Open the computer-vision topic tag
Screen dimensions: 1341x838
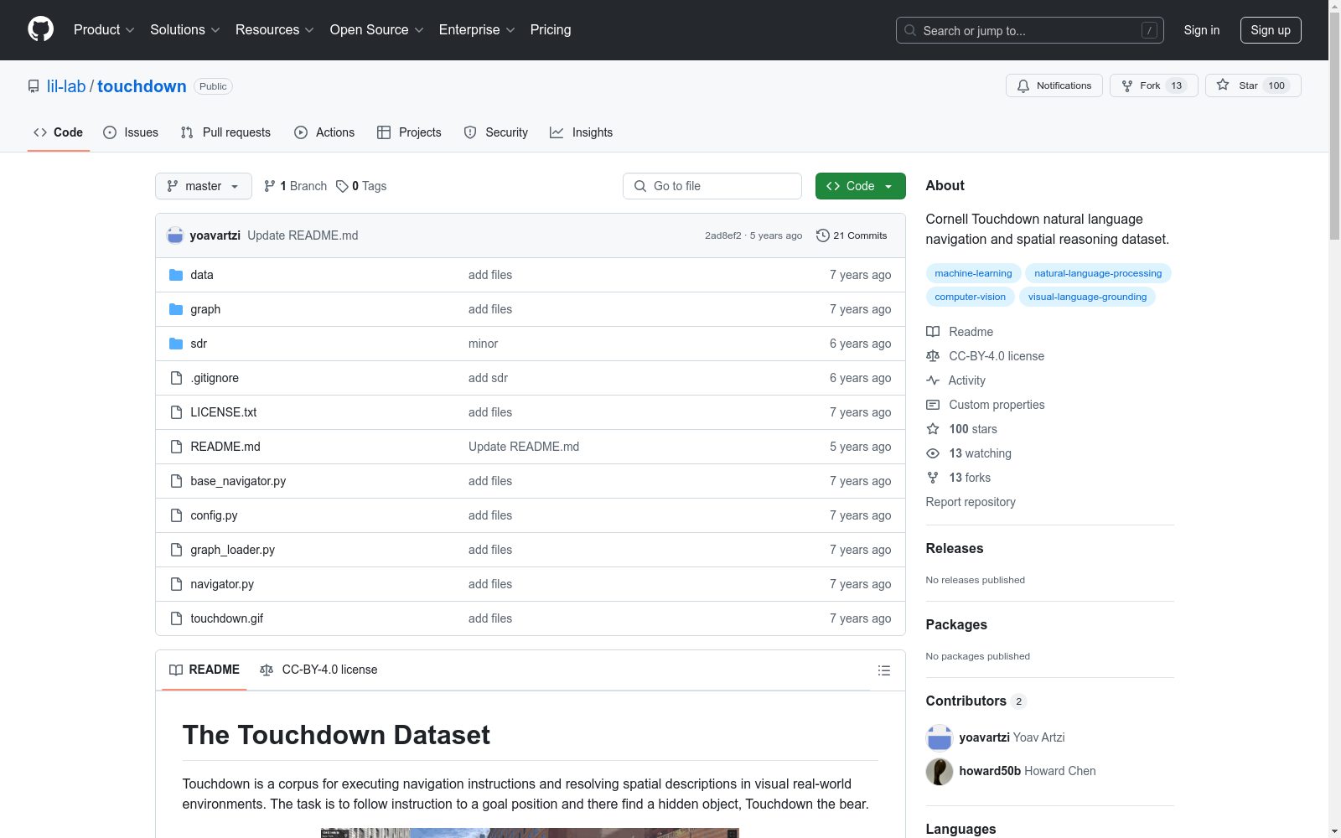(x=970, y=297)
